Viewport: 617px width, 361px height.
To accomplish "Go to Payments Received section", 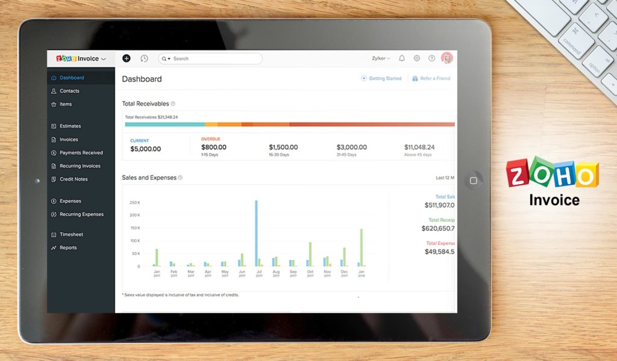I will pos(81,153).
